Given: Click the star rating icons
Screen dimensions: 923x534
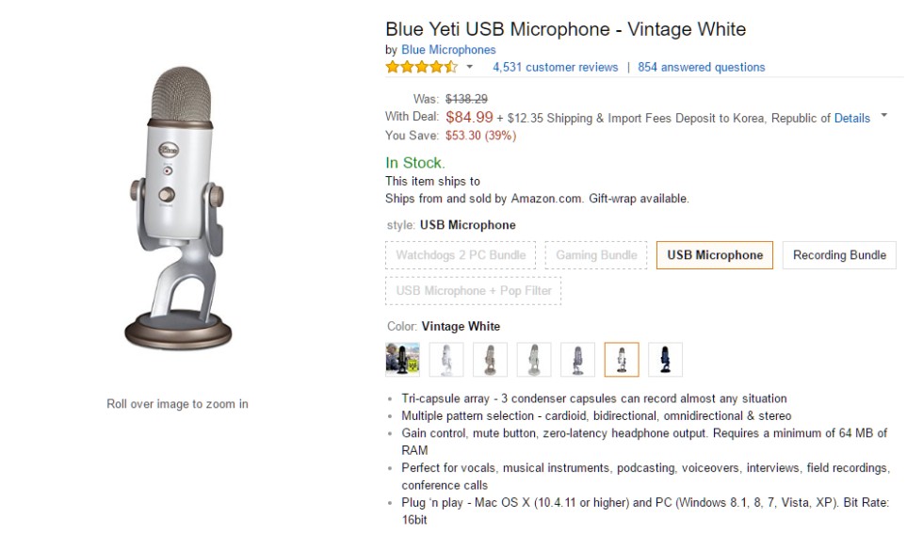Looking at the screenshot, I should [x=421, y=67].
